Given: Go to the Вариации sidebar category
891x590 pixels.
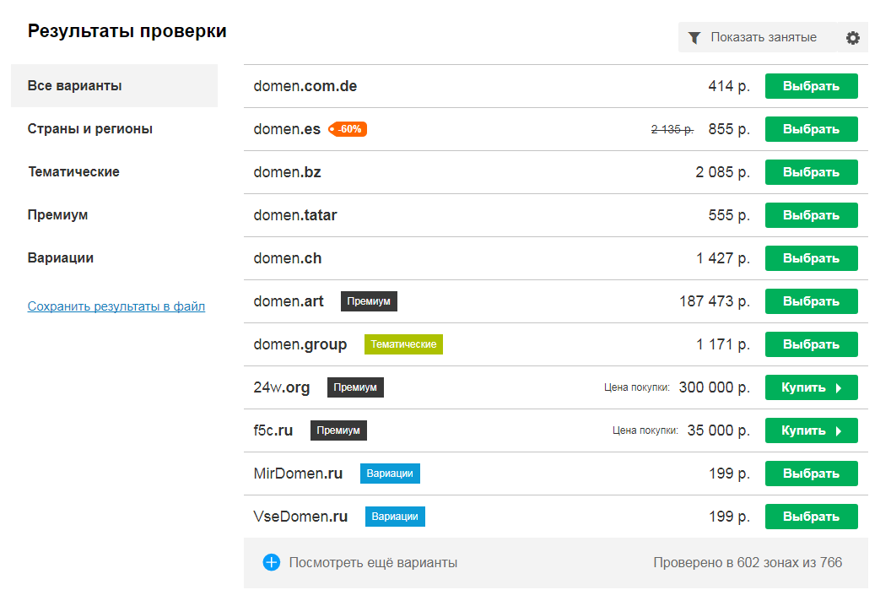Looking at the screenshot, I should [61, 258].
